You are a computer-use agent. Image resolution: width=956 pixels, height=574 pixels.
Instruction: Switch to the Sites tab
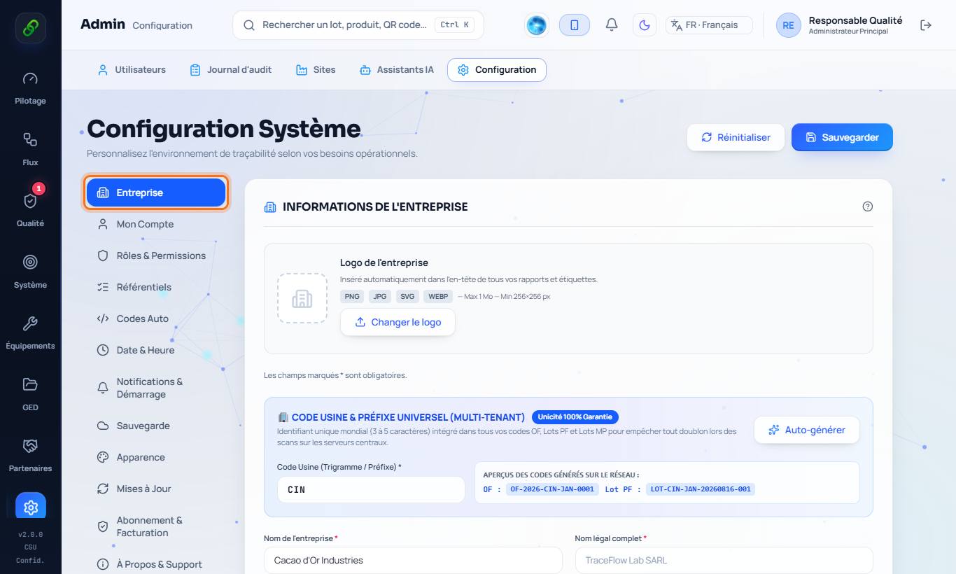pos(316,70)
